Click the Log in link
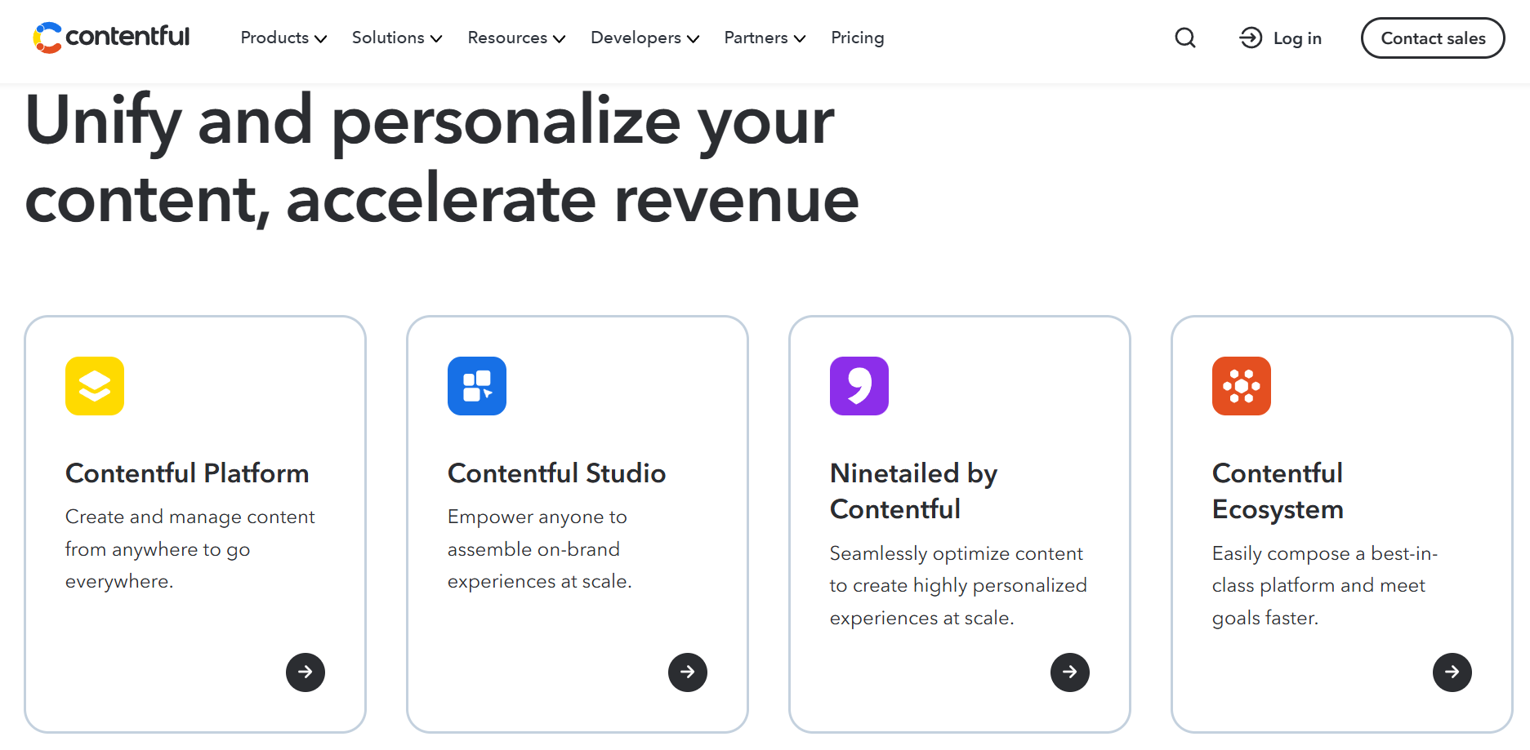This screenshot has width=1530, height=750. click(x=1281, y=38)
